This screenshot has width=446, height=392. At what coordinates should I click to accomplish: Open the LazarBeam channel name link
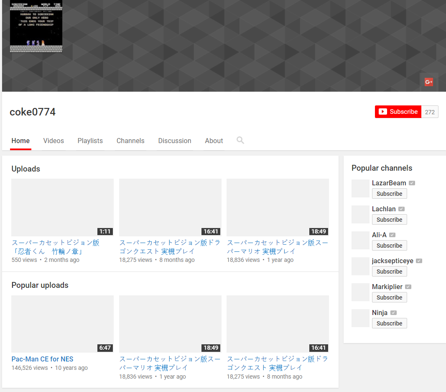pyautogui.click(x=389, y=183)
